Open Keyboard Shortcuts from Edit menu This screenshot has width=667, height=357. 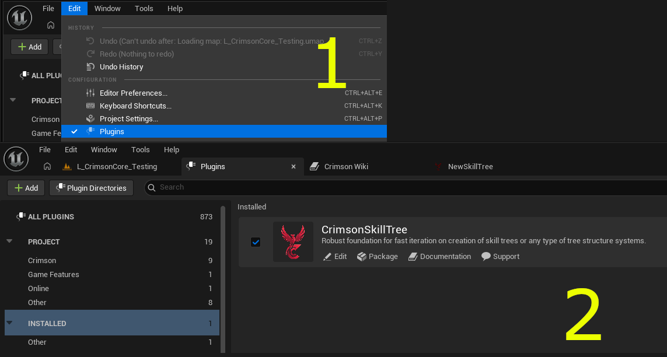click(224, 106)
